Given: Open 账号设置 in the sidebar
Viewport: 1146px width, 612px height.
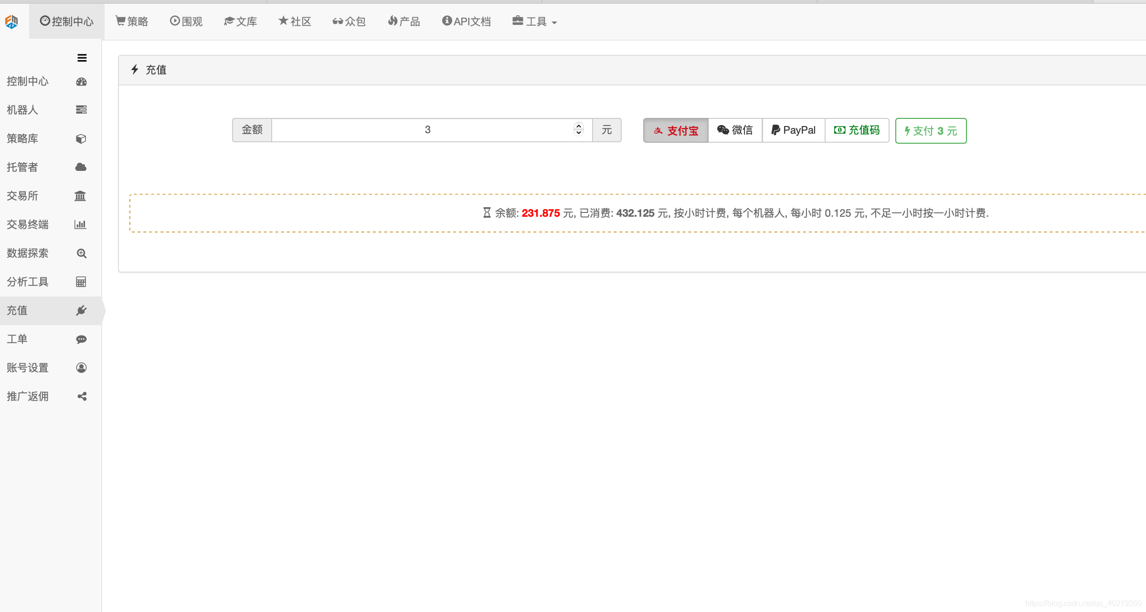Looking at the screenshot, I should pyautogui.click(x=51, y=368).
